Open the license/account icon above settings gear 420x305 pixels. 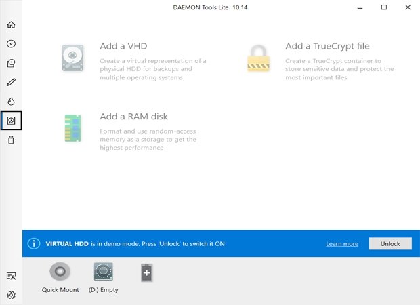coord(11,276)
